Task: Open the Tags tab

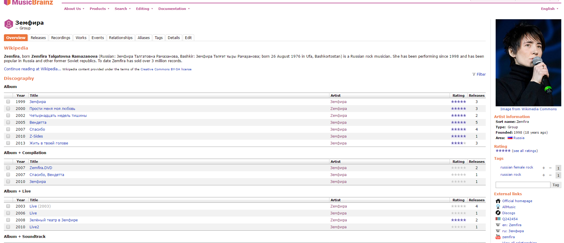Action: click(x=159, y=38)
